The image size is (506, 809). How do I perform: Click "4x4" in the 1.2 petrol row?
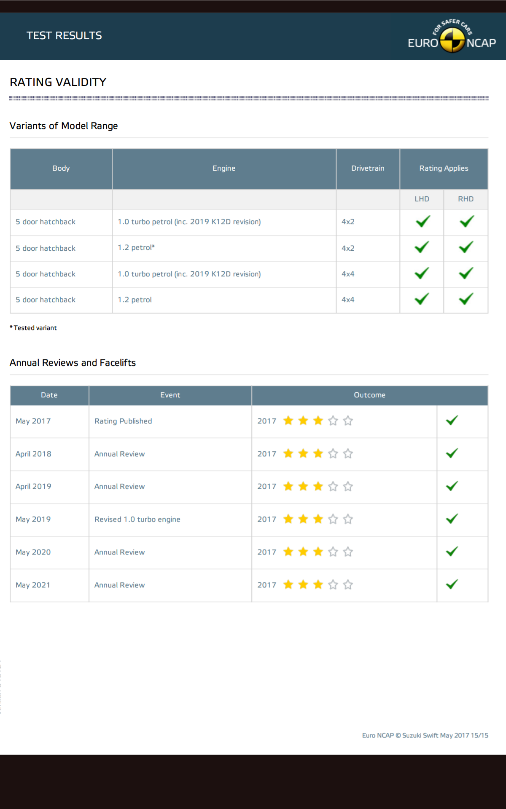click(348, 300)
